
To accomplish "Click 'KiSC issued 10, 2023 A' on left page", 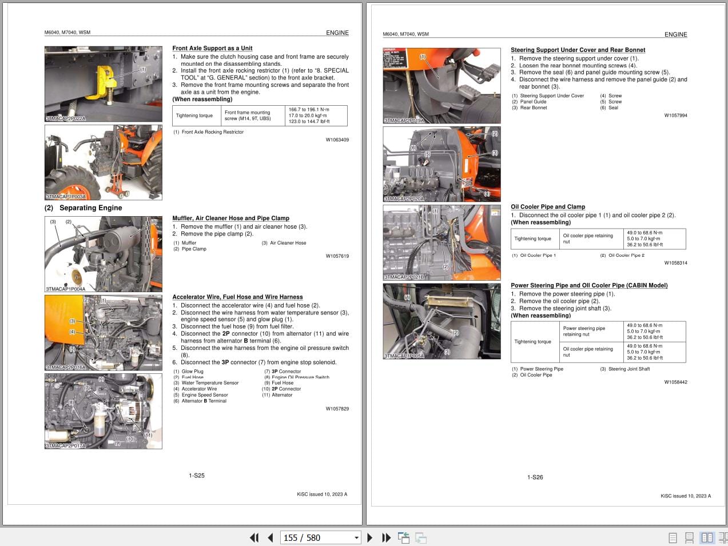I will [x=322, y=495].
